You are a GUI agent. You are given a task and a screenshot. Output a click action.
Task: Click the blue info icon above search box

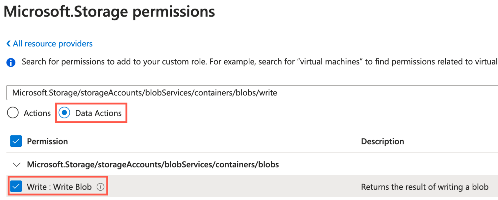11,62
